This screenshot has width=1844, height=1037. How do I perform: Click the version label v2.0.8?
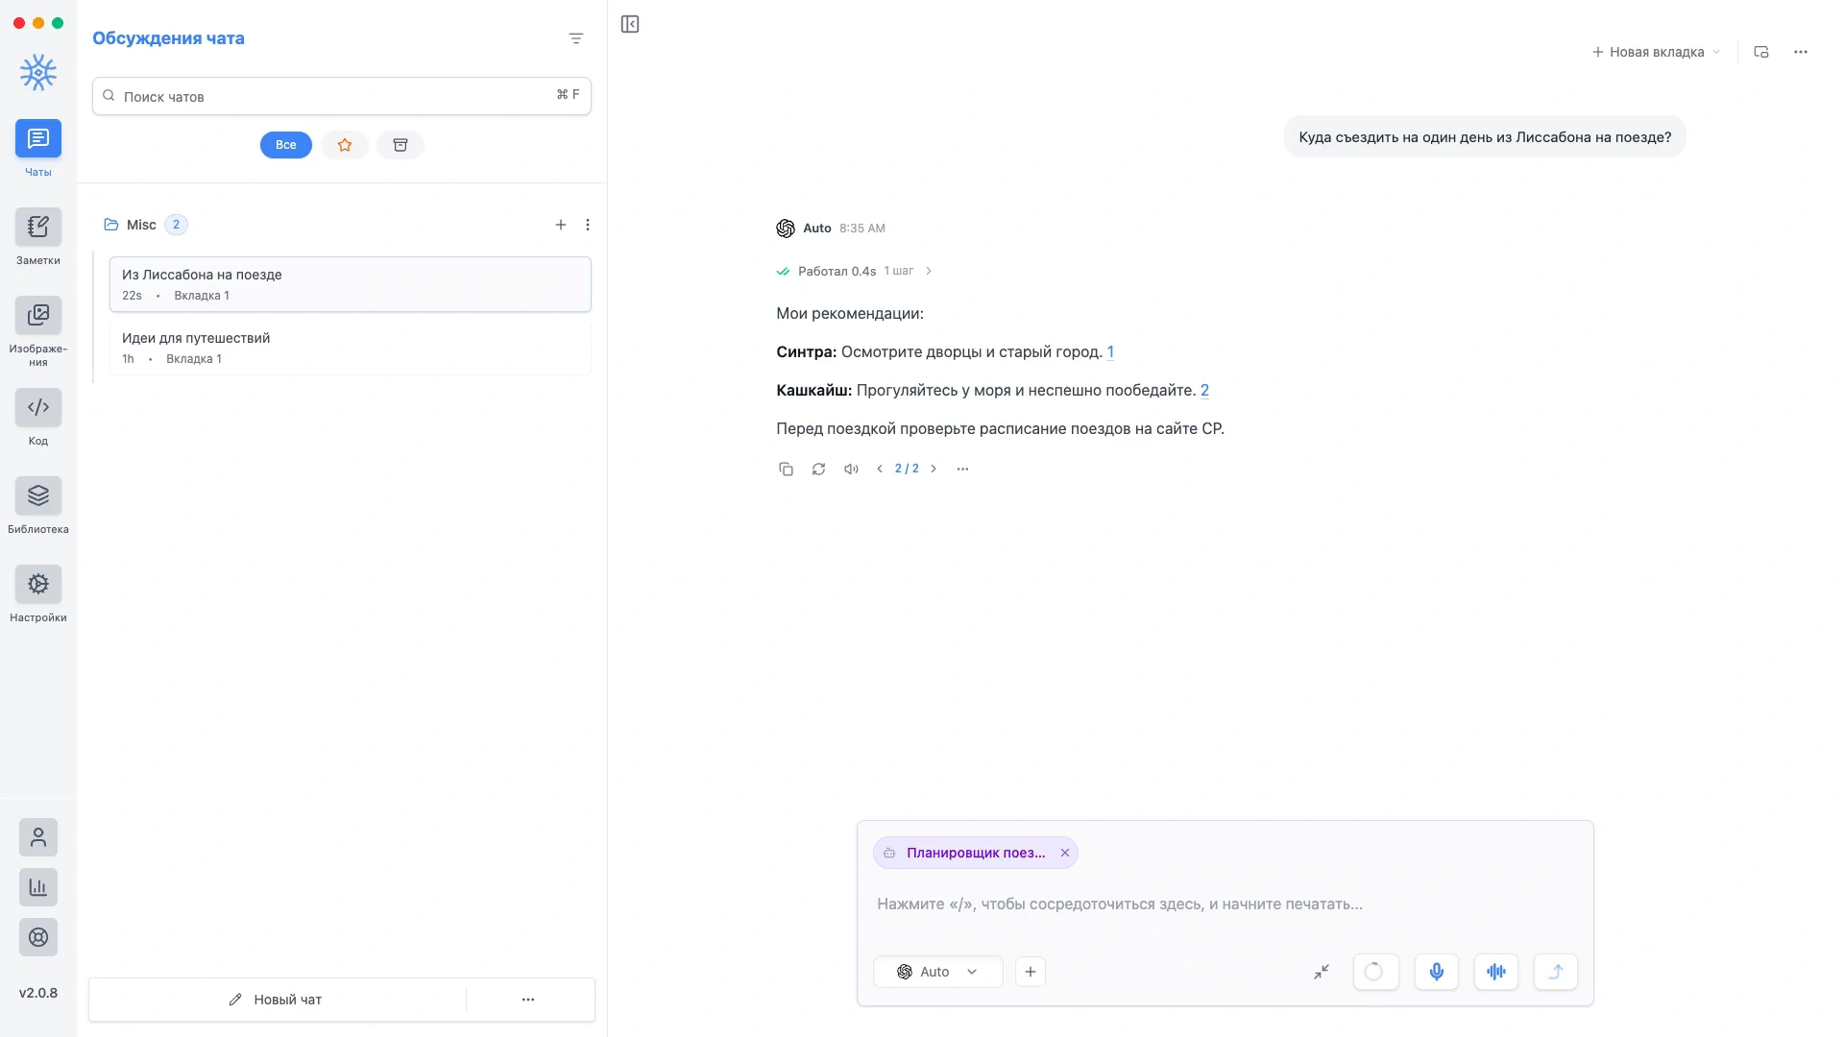pyautogui.click(x=38, y=993)
